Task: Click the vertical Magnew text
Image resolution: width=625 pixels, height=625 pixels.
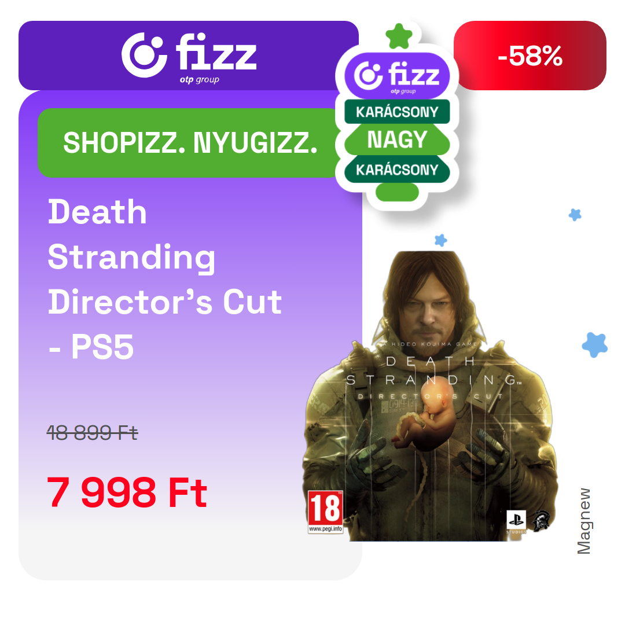Action: [x=583, y=521]
